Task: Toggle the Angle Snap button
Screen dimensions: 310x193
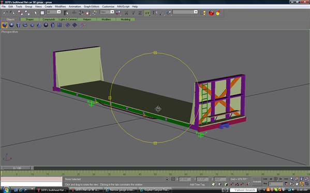Action: [x=237, y=184]
